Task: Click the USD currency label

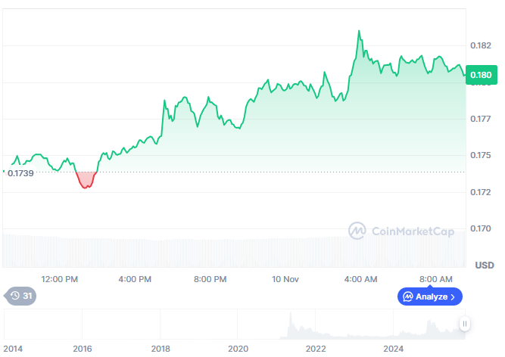Action: 484,265
